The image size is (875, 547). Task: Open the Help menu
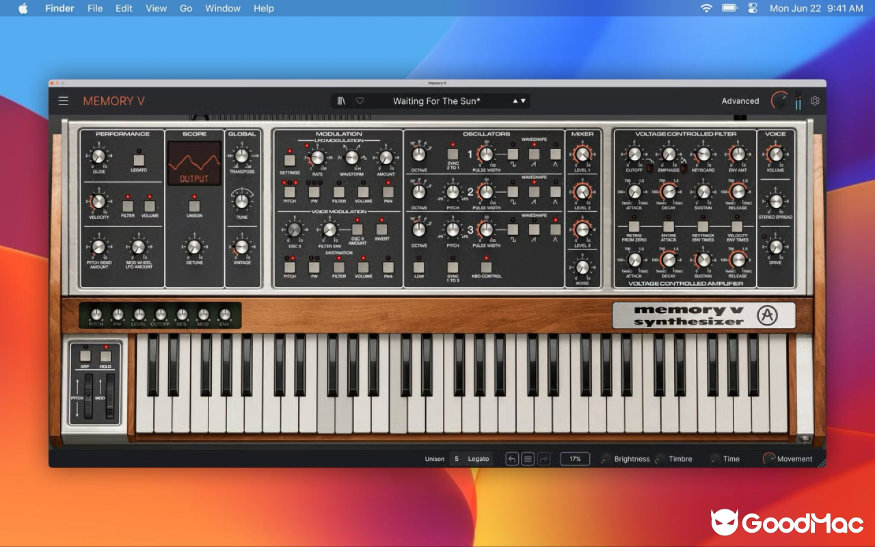coord(264,8)
